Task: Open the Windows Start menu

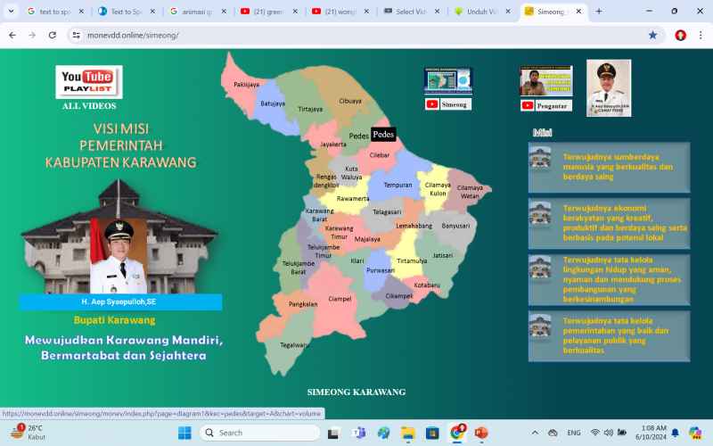Action: [x=184, y=433]
